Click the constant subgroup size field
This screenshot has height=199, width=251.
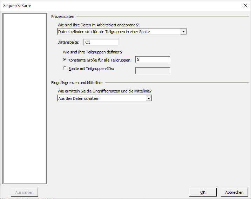coord(153,60)
